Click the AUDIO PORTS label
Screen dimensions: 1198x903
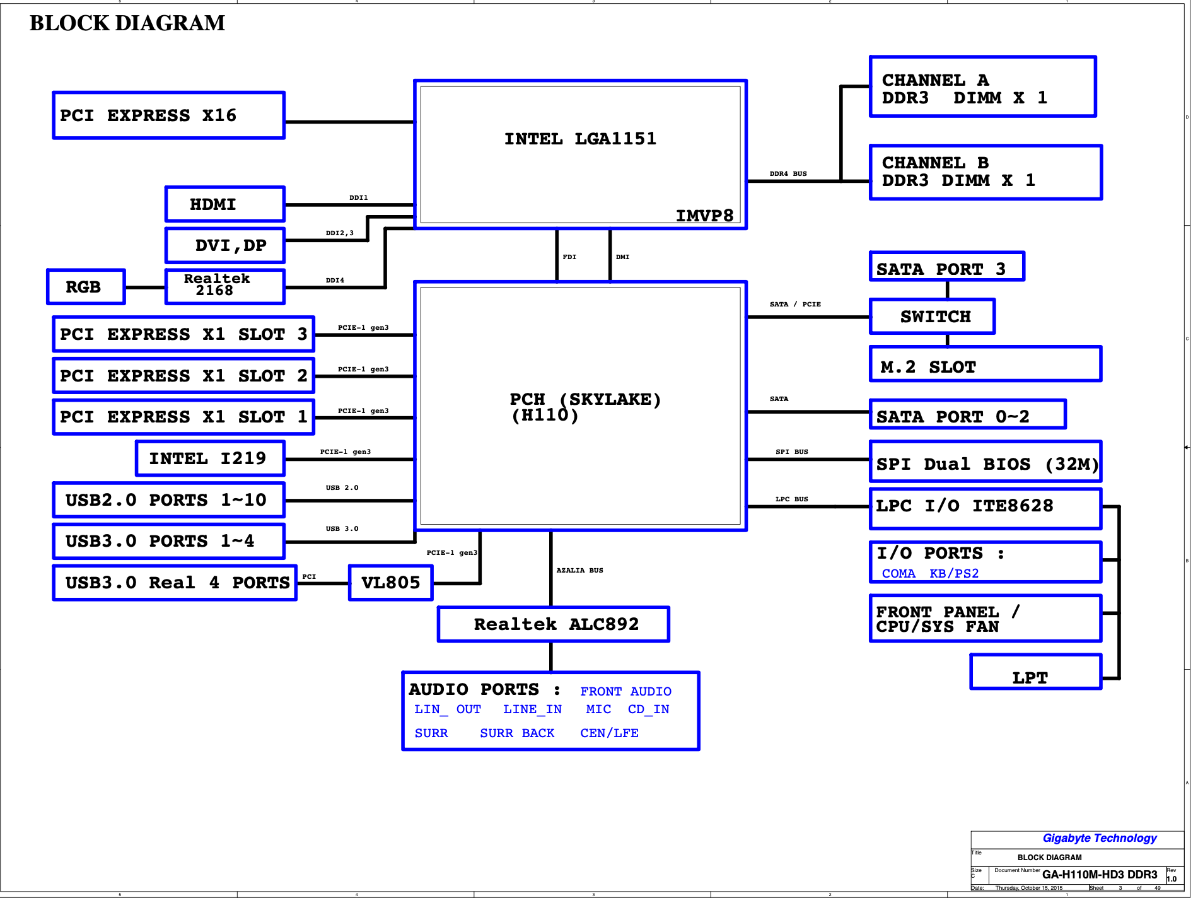pos(485,689)
